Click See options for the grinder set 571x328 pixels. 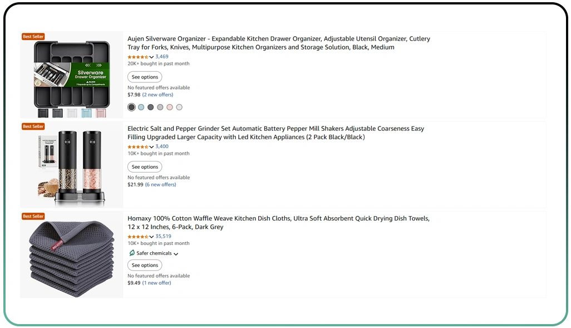(x=145, y=167)
